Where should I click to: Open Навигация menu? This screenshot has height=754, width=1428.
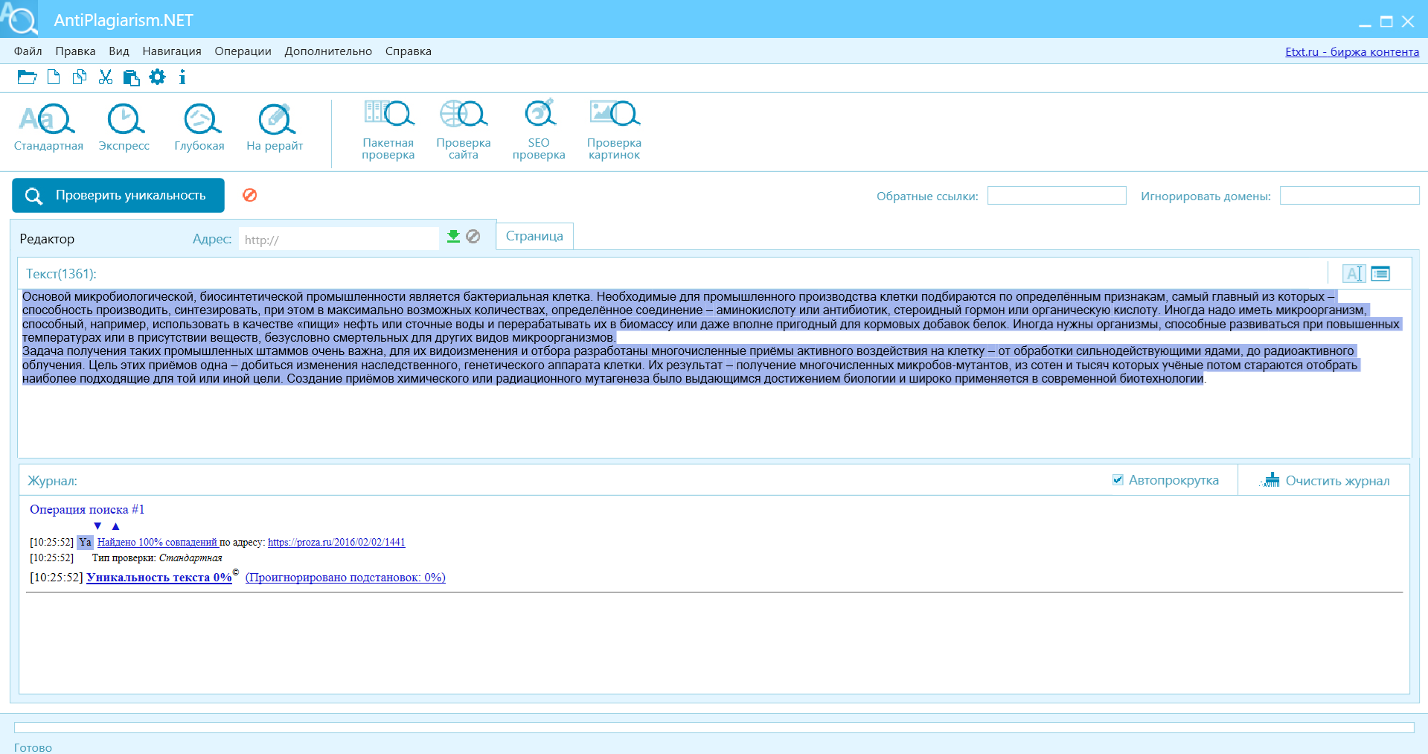172,51
